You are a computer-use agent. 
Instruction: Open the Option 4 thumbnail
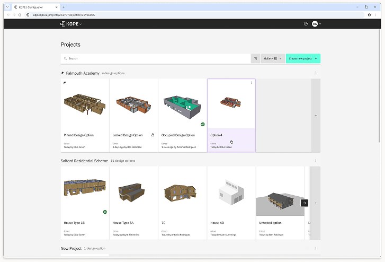tap(231, 102)
